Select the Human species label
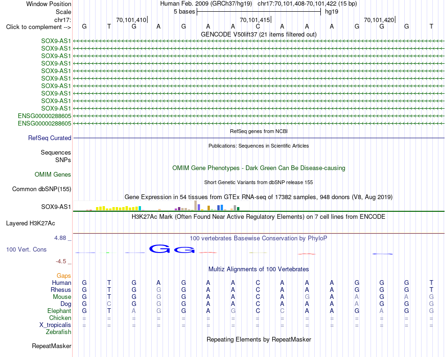Image resolution: width=445 pixels, height=357 pixels. [x=61, y=283]
